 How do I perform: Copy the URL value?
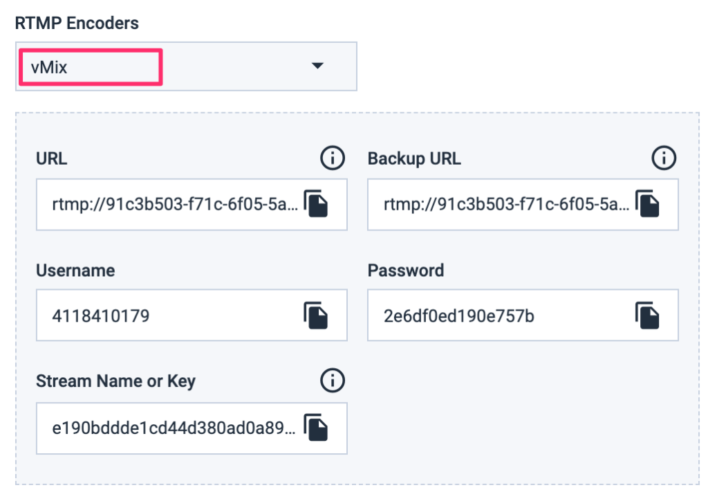[317, 205]
